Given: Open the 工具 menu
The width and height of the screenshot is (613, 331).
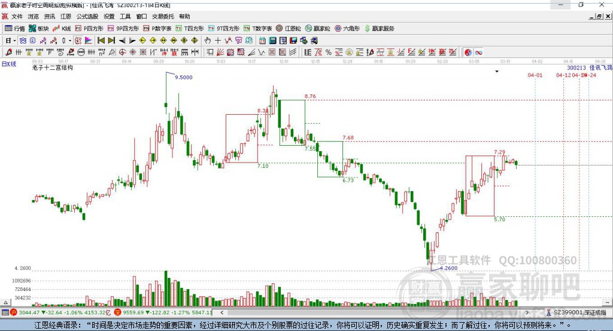Looking at the screenshot, I should coord(125,16).
